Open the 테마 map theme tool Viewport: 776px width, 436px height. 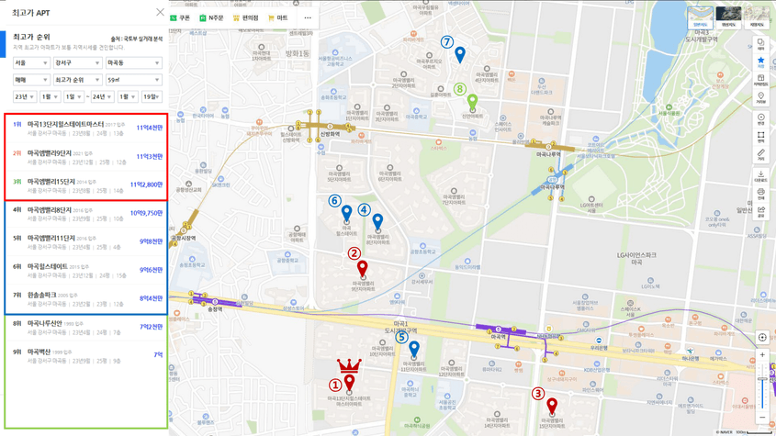760,45
